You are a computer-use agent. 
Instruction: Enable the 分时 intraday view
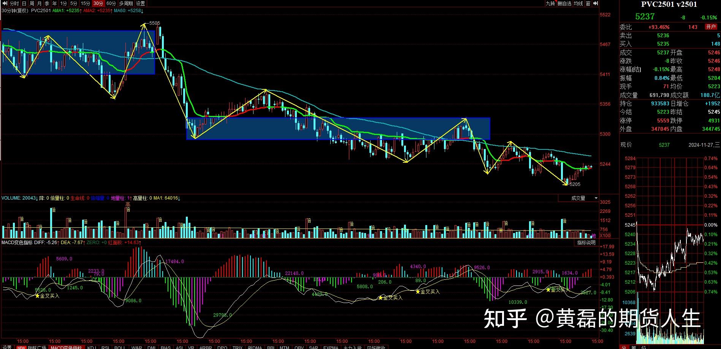14,3
